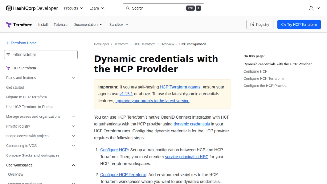327x184 pixels.
Task: Open the Learn dropdown menu
Action: 97,8
